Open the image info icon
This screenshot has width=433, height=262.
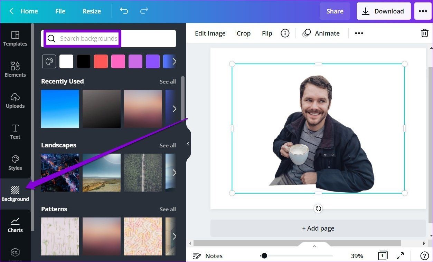[x=285, y=33]
